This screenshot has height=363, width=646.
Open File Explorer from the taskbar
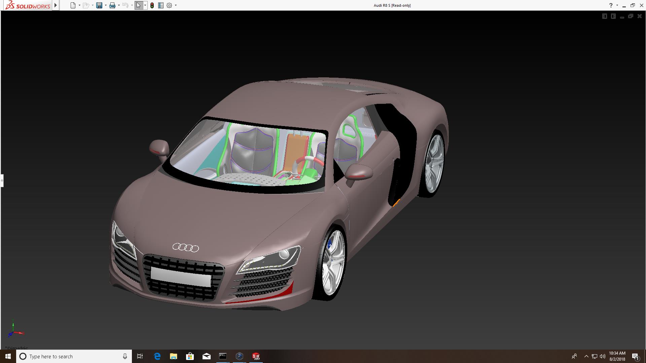(x=173, y=356)
